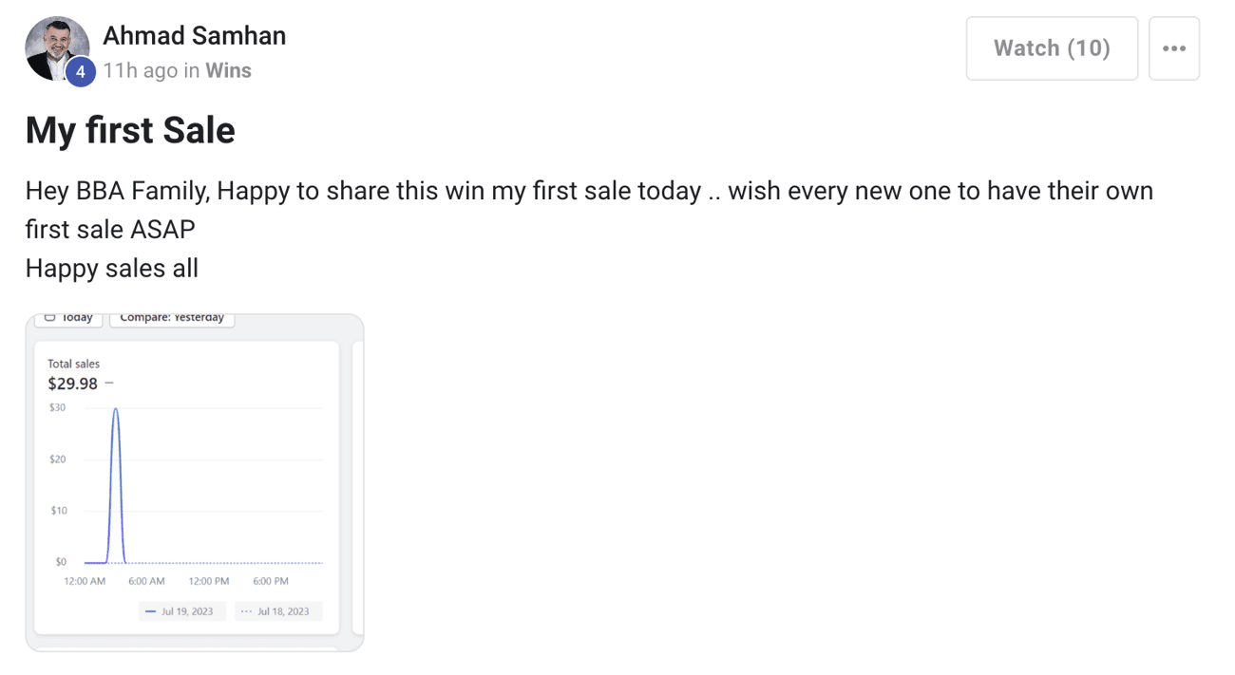Click the $30 sales peak on chart
Viewport: 1235px width, 675px height.
[x=116, y=409]
